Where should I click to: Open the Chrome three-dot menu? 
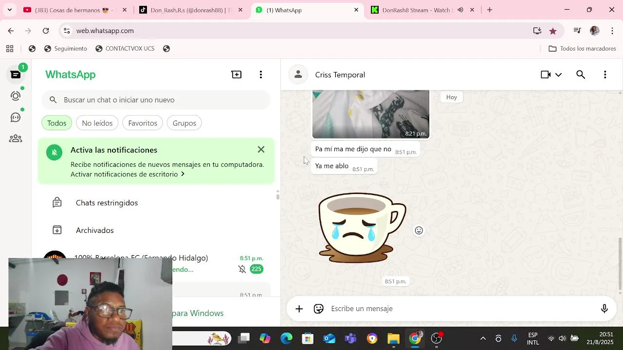pos(612,31)
